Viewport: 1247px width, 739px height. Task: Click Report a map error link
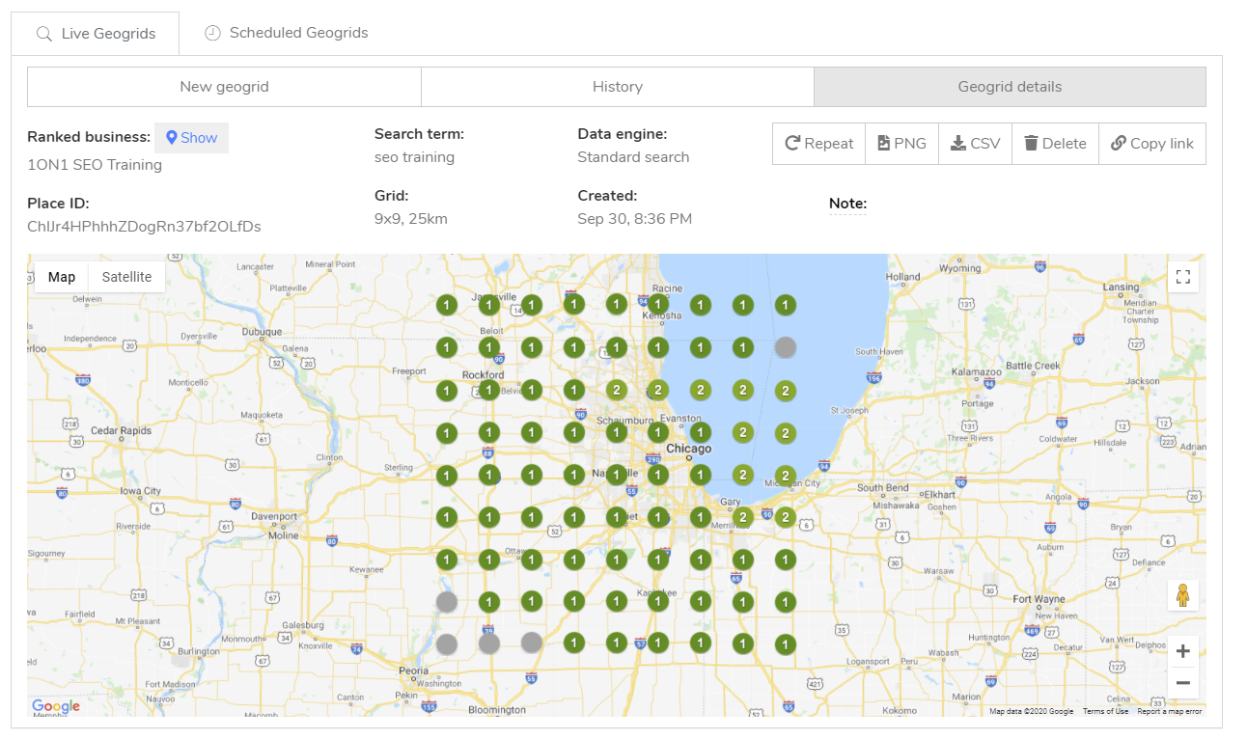coord(1170,711)
